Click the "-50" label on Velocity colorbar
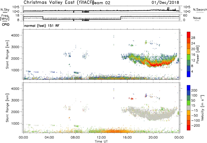Viewport: 207px width, 143px height. 195,115
